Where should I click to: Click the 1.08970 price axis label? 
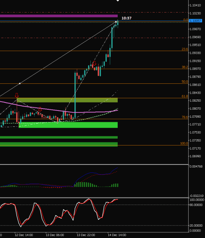[x=195, y=69]
